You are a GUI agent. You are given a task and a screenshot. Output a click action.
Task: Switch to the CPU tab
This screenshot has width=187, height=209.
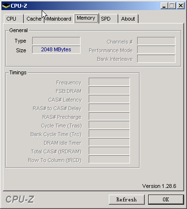[14, 19]
